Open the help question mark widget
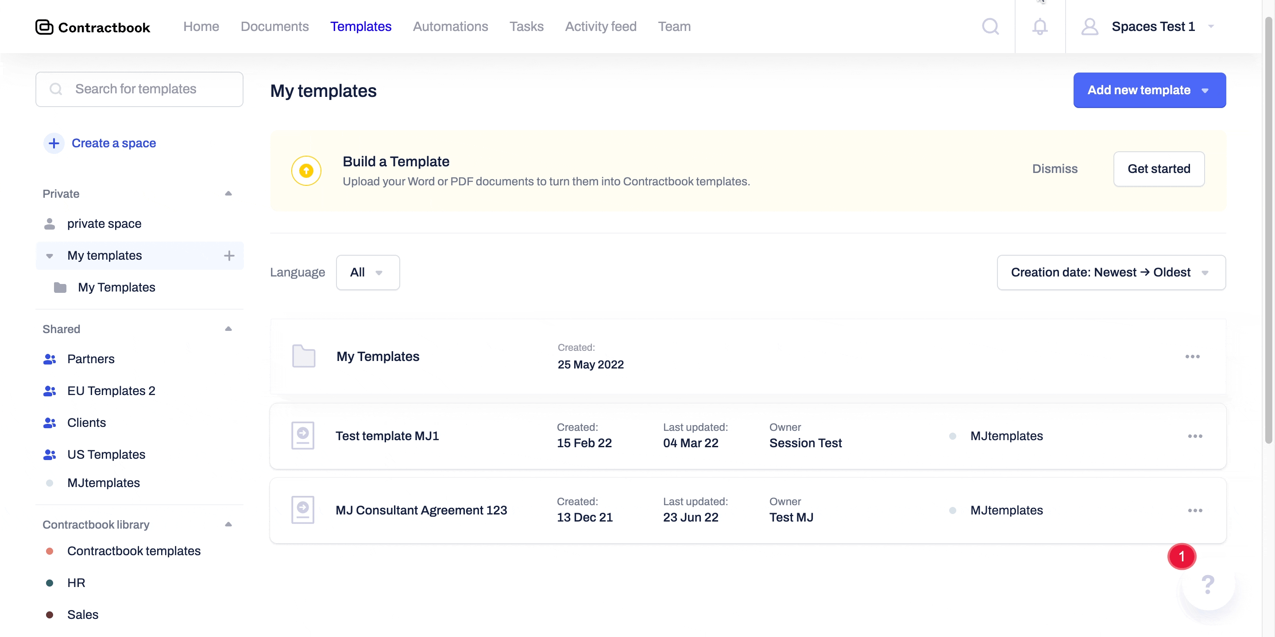Image resolution: width=1275 pixels, height=637 pixels. [1208, 584]
